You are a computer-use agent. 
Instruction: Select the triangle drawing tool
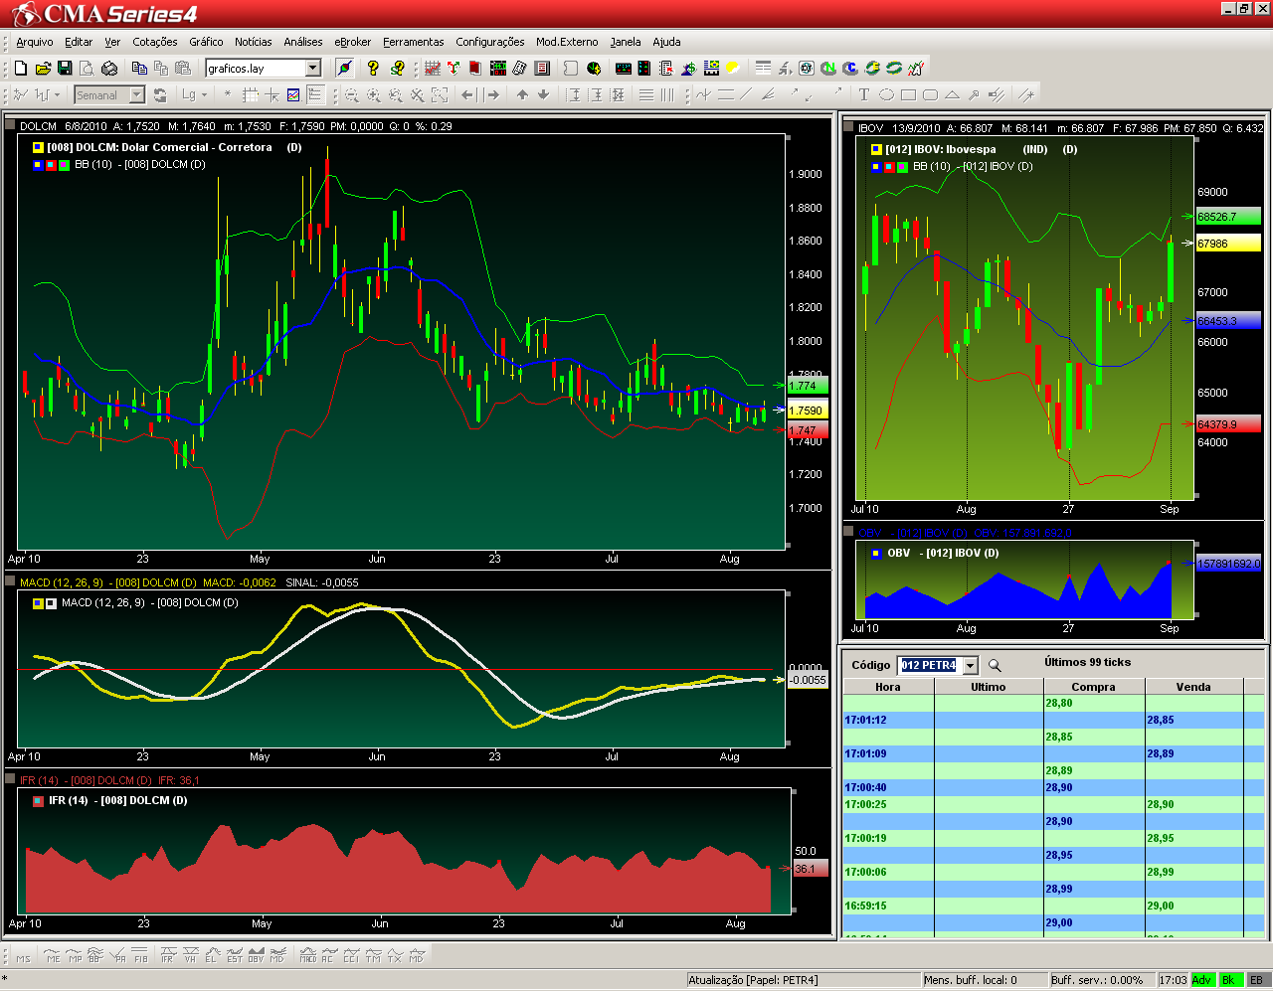click(952, 95)
